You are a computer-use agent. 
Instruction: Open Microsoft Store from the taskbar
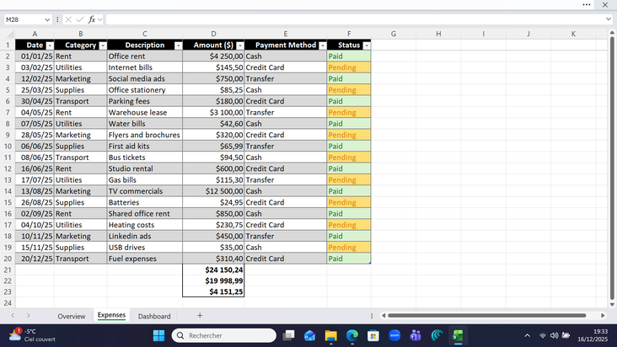click(373, 335)
